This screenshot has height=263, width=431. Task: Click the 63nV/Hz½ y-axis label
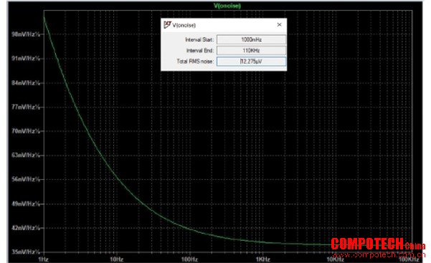tap(26, 156)
